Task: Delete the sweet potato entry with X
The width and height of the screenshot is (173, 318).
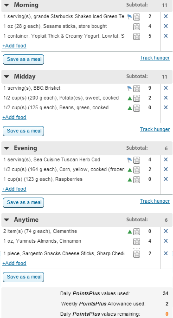Action: tap(166, 98)
